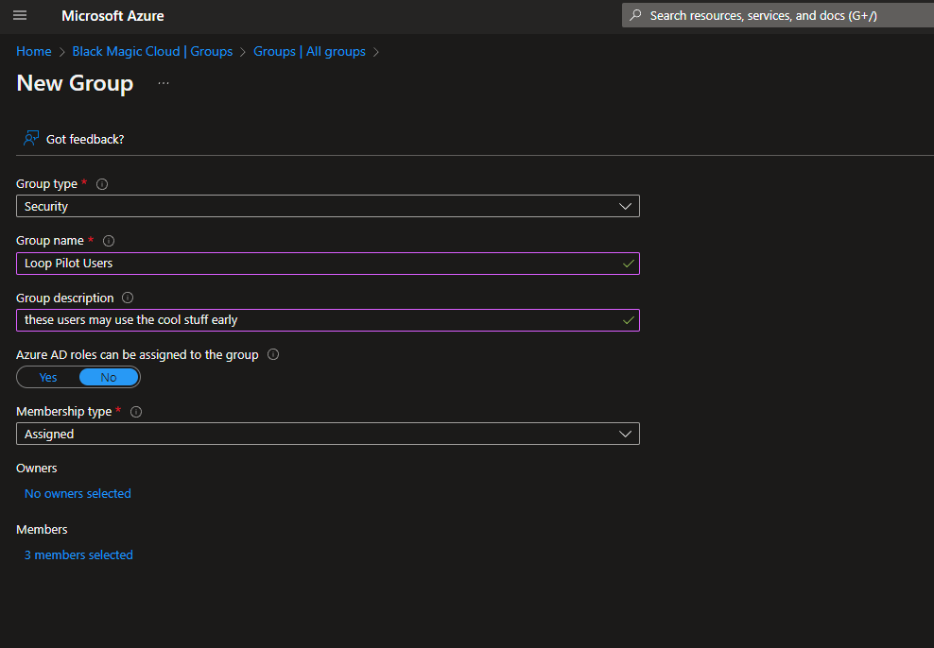Open the ellipsis menu next to New Group
Image resolution: width=934 pixels, height=648 pixels.
pyautogui.click(x=164, y=84)
